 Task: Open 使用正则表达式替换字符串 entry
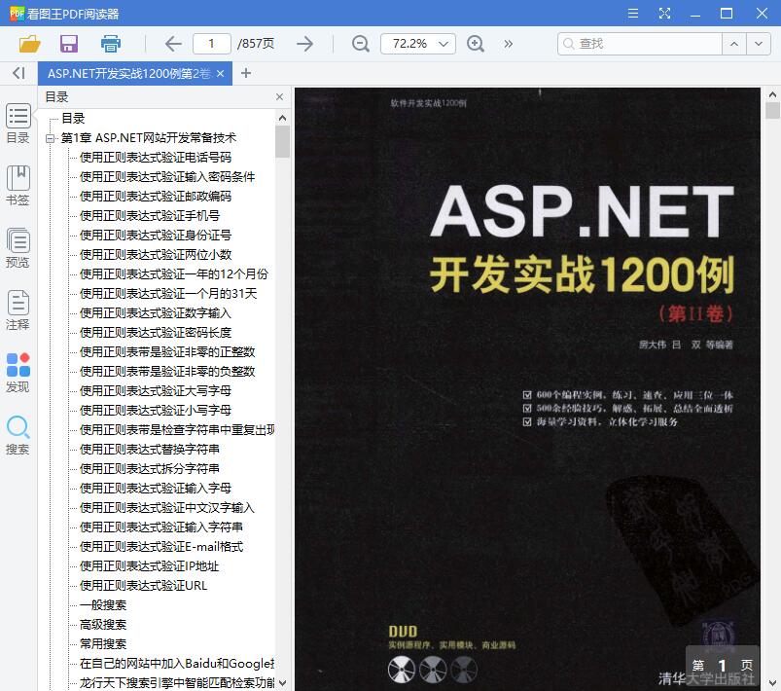click(x=150, y=450)
